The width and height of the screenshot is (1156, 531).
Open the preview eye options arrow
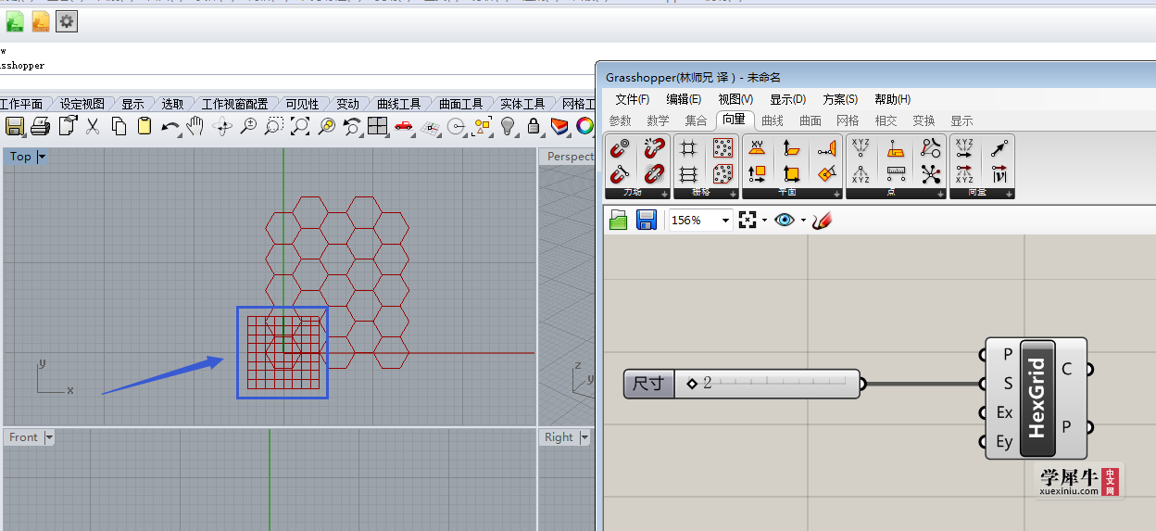click(803, 221)
